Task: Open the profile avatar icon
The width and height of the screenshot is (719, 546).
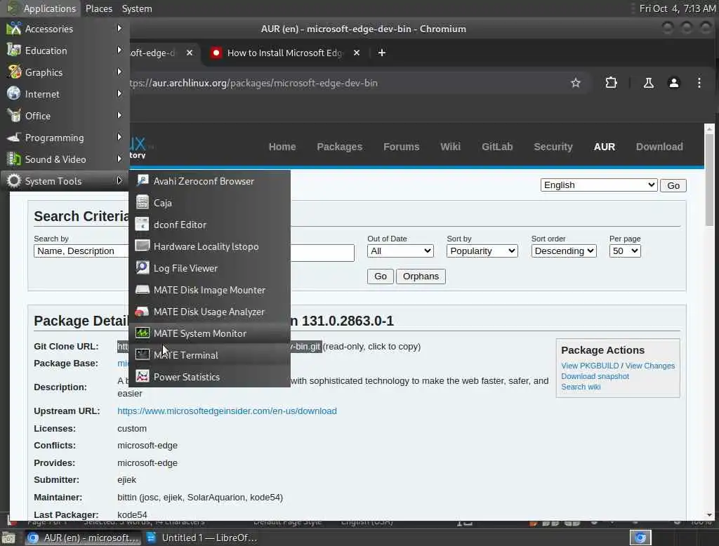Action: 673,83
